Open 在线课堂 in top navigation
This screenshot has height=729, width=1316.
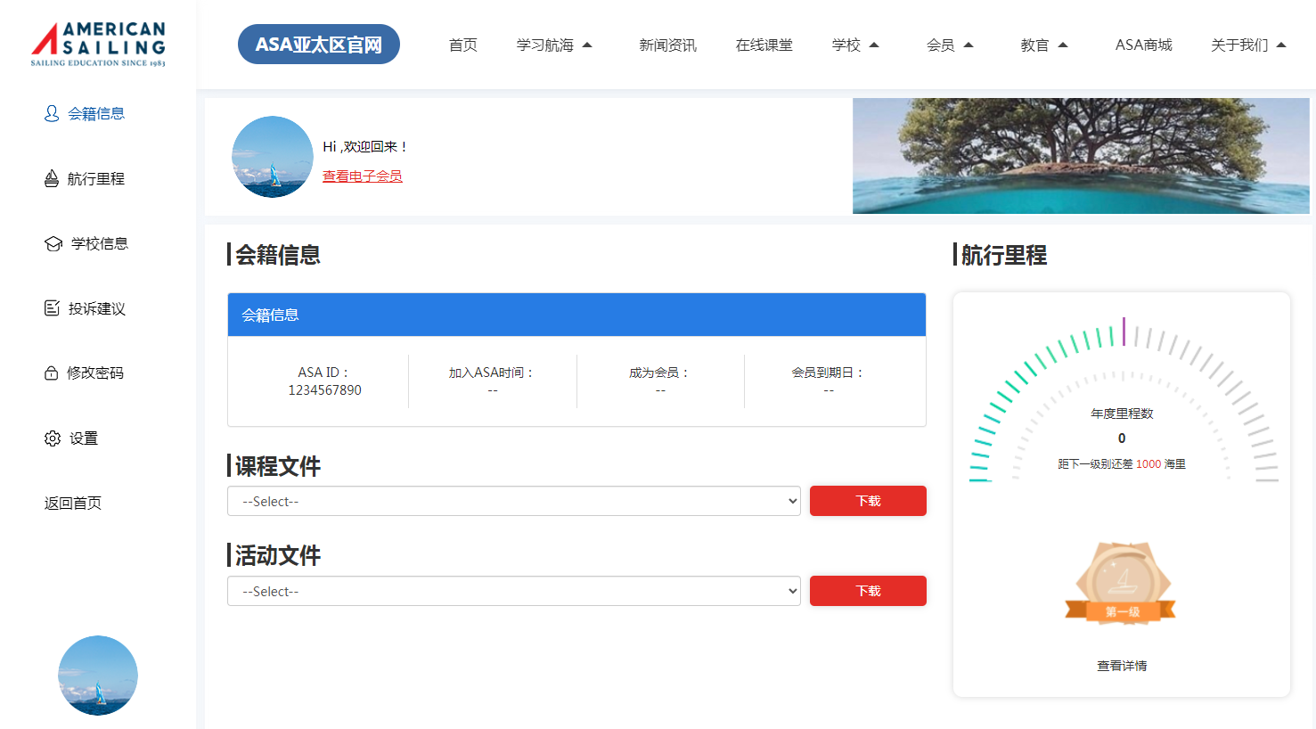[764, 45]
